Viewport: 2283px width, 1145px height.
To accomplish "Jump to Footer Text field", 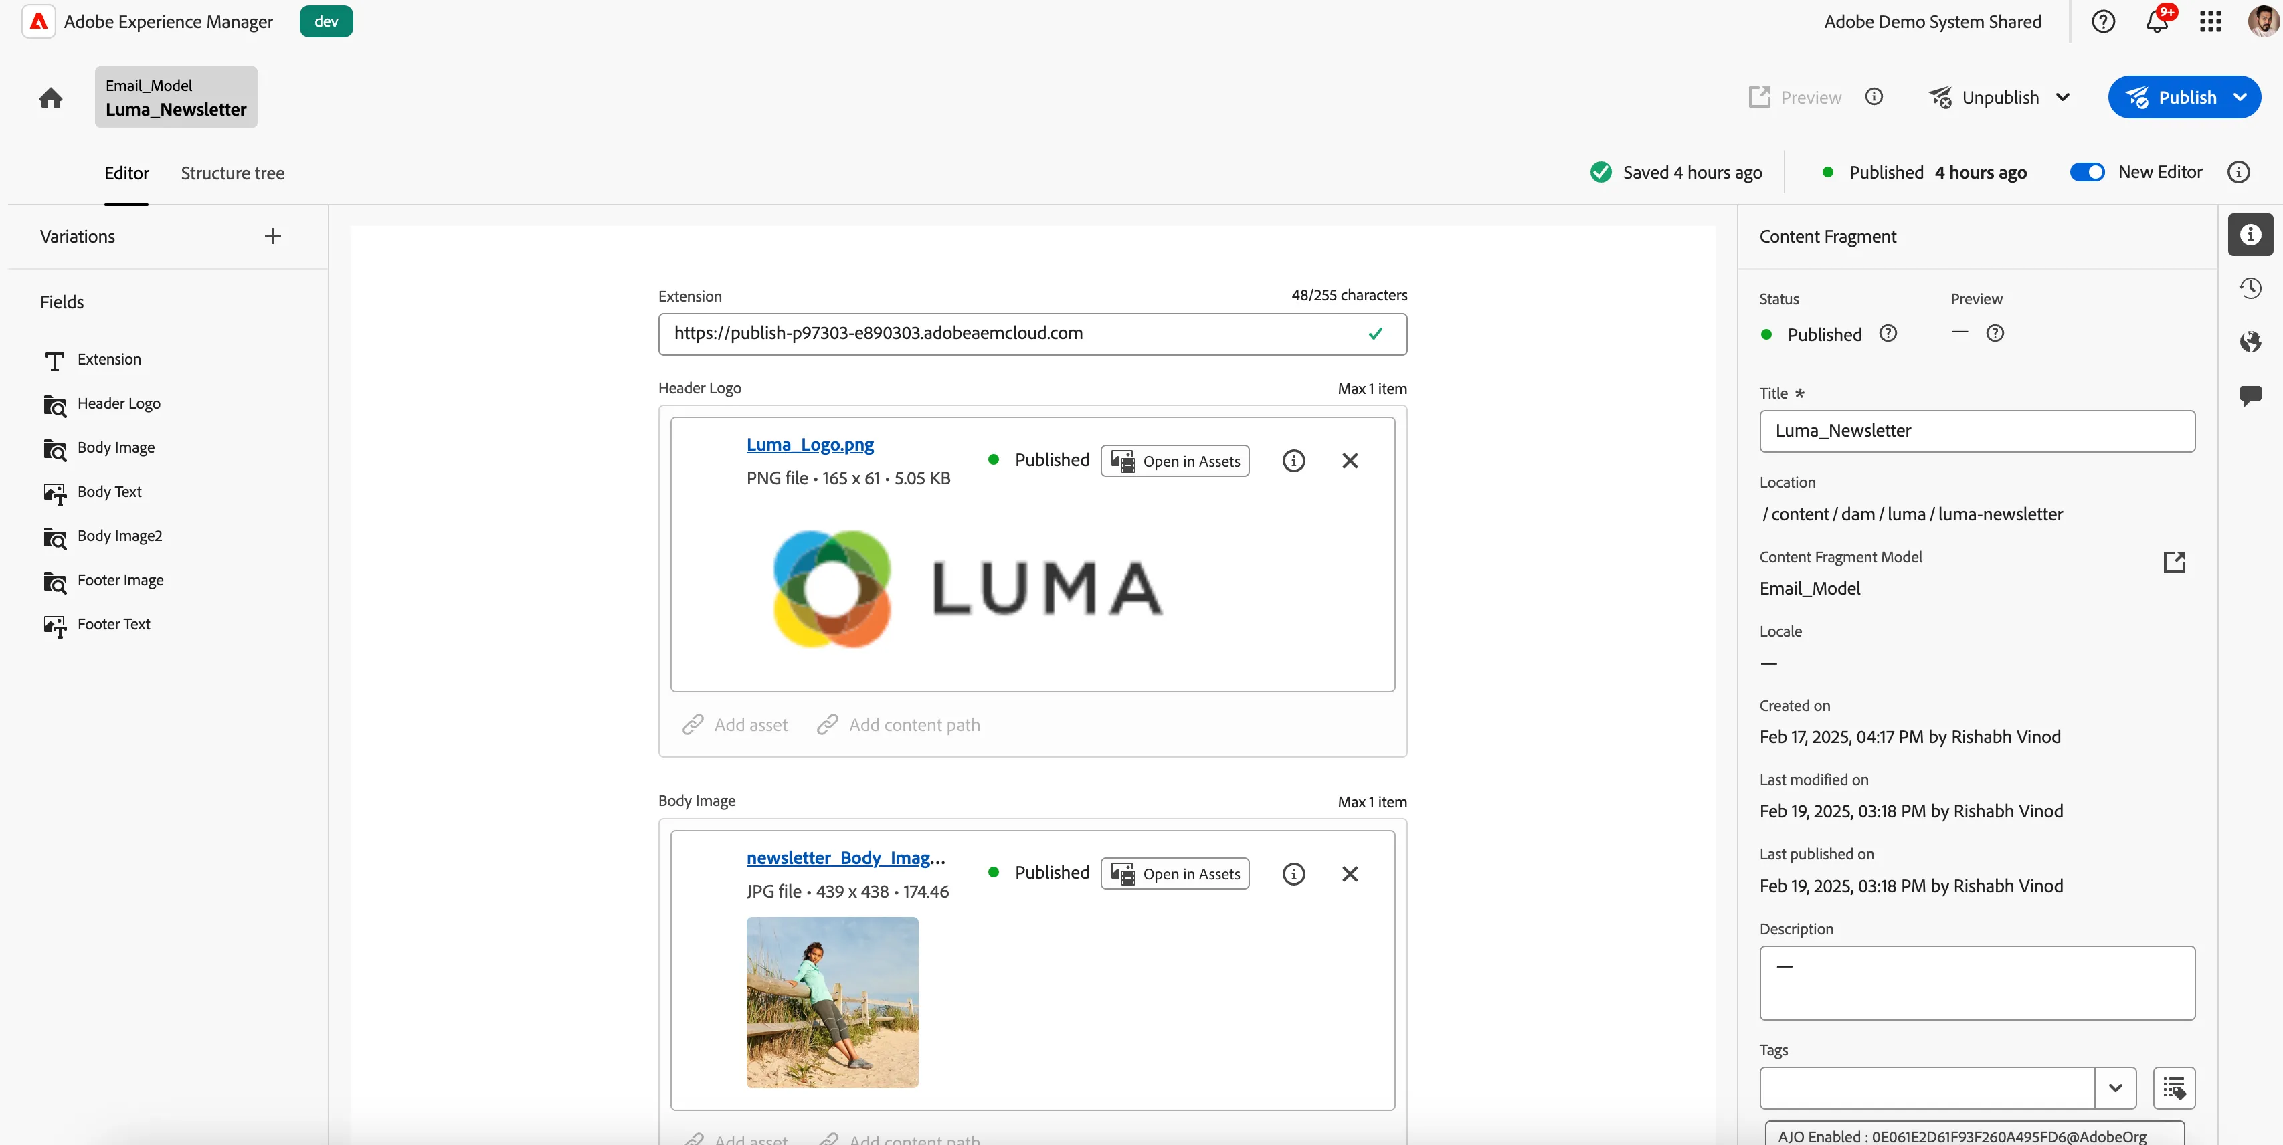I will [114, 625].
